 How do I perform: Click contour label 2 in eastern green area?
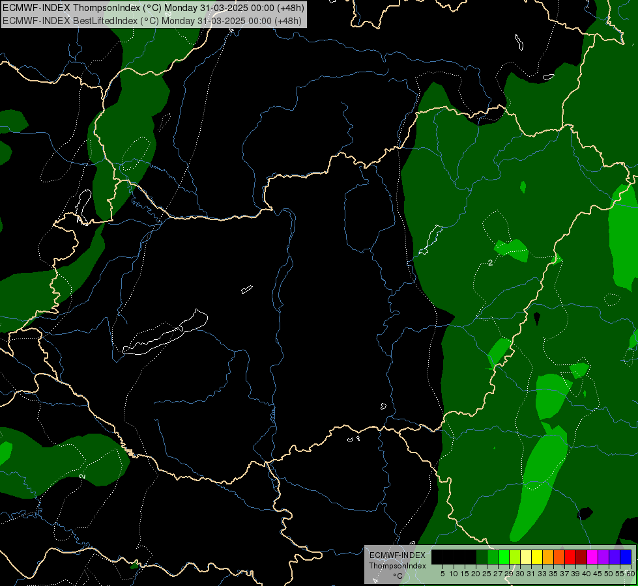[490, 262]
